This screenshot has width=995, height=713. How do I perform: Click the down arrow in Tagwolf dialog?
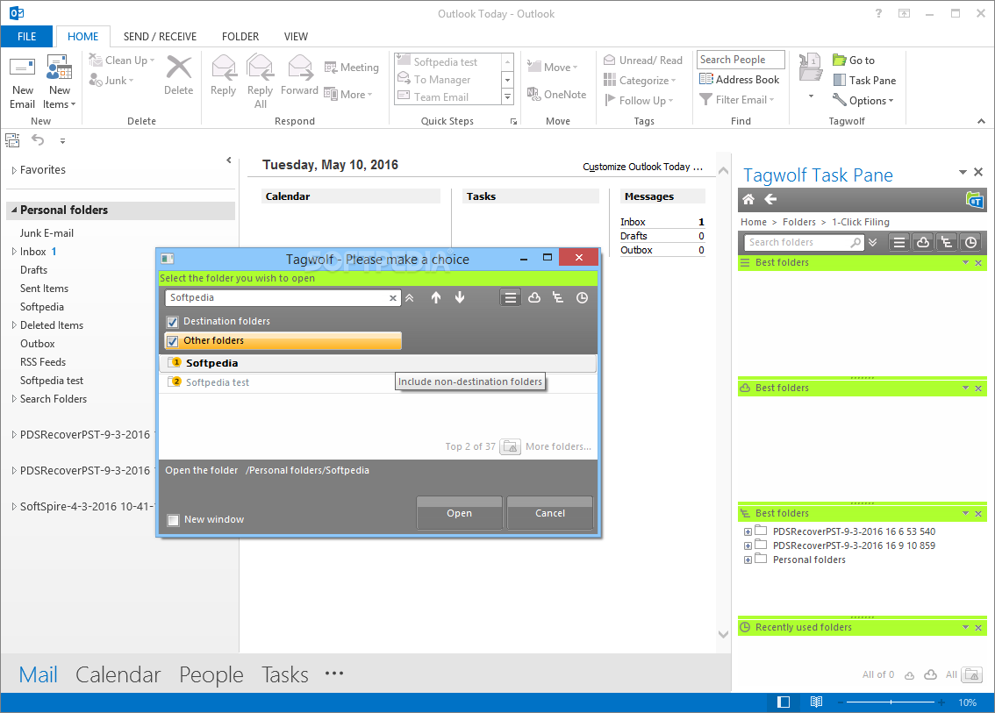[x=460, y=297]
